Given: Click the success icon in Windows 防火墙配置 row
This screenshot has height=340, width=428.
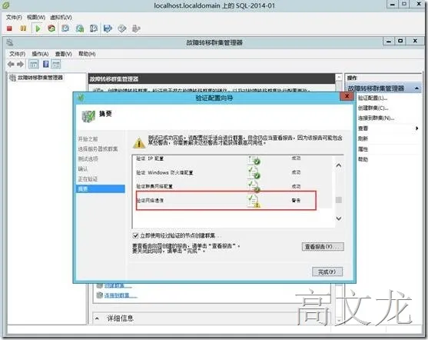Looking at the screenshot, I should pos(254,172).
